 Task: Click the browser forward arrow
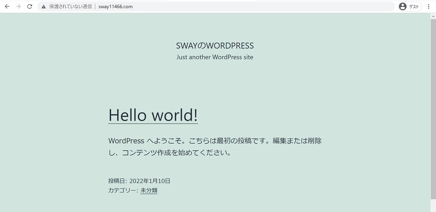pos(18,6)
